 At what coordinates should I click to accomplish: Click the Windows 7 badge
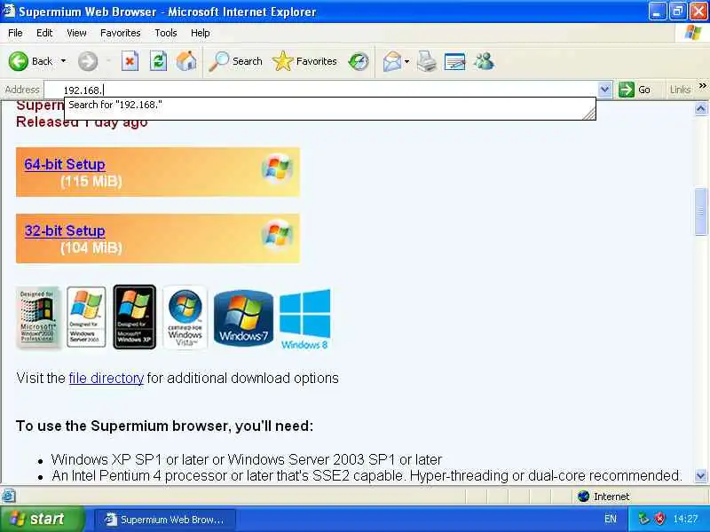243,317
